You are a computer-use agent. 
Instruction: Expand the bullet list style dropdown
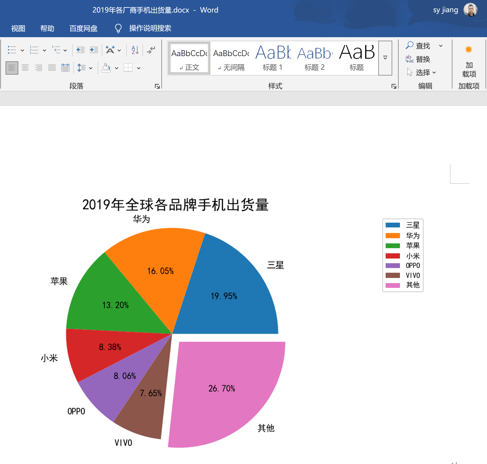point(22,50)
